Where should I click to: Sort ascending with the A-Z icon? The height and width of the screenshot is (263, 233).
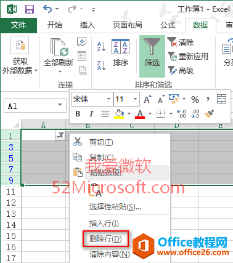click(102, 47)
